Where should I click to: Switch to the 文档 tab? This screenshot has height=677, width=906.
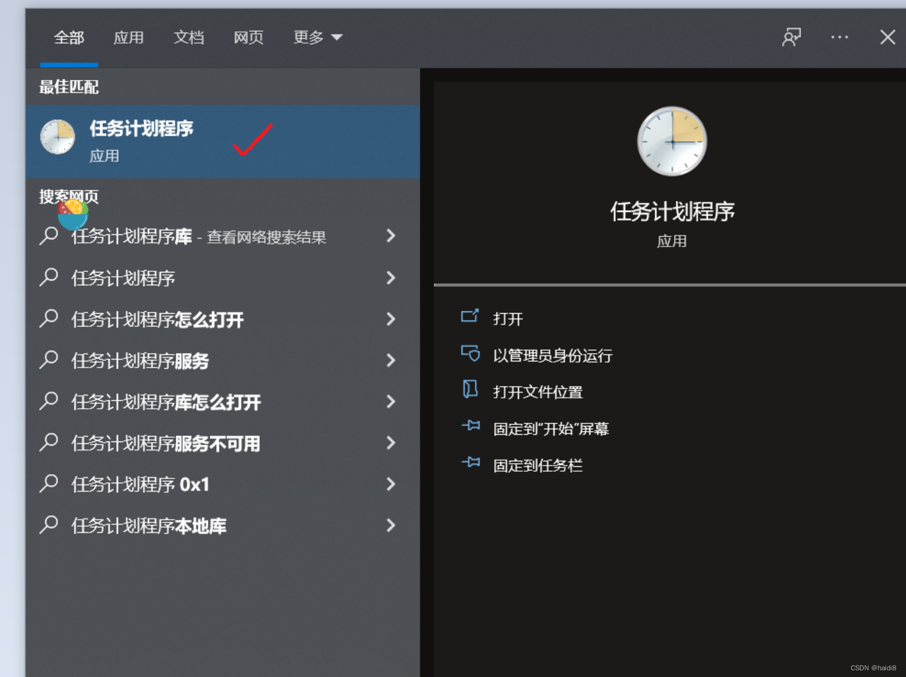coord(188,37)
